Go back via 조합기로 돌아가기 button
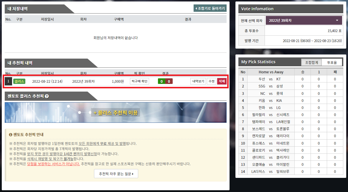 [210, 8]
